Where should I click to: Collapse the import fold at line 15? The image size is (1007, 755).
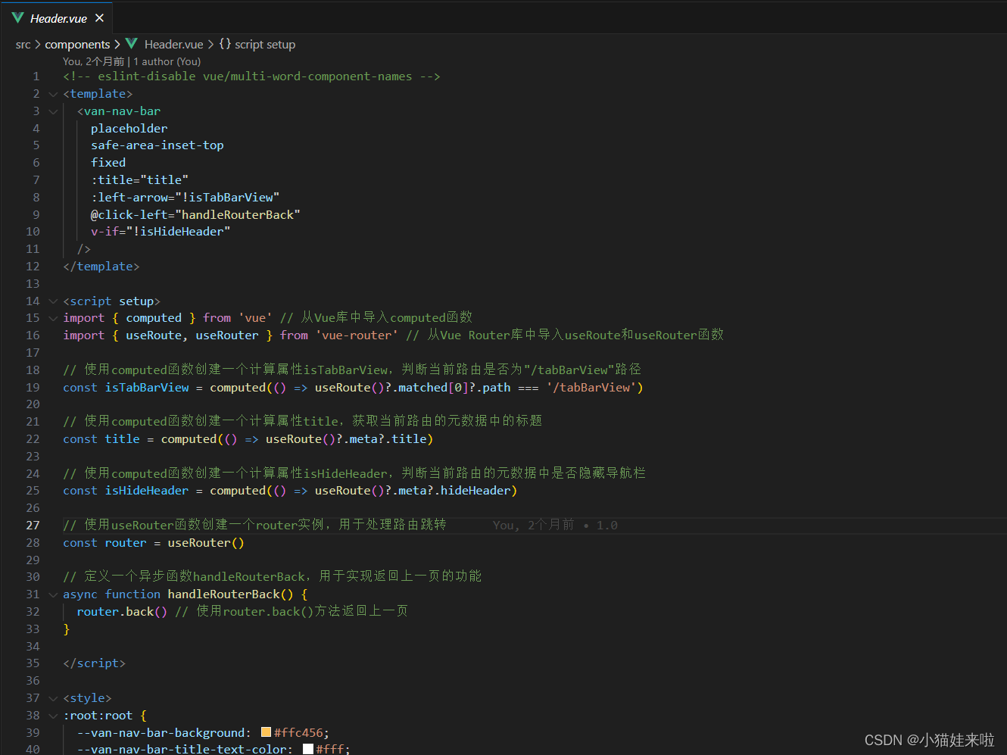53,318
